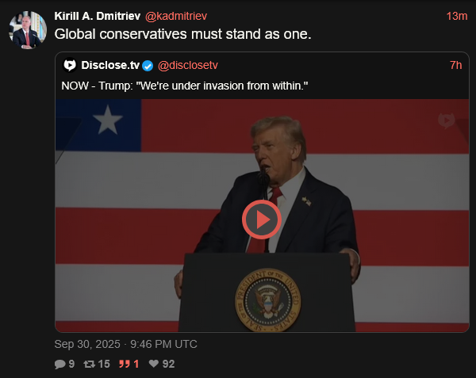Open the @kadmitriev handle link

click(x=176, y=16)
